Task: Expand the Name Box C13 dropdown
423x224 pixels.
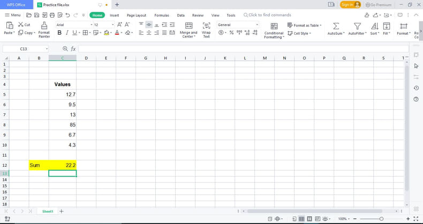Action: (x=47, y=49)
